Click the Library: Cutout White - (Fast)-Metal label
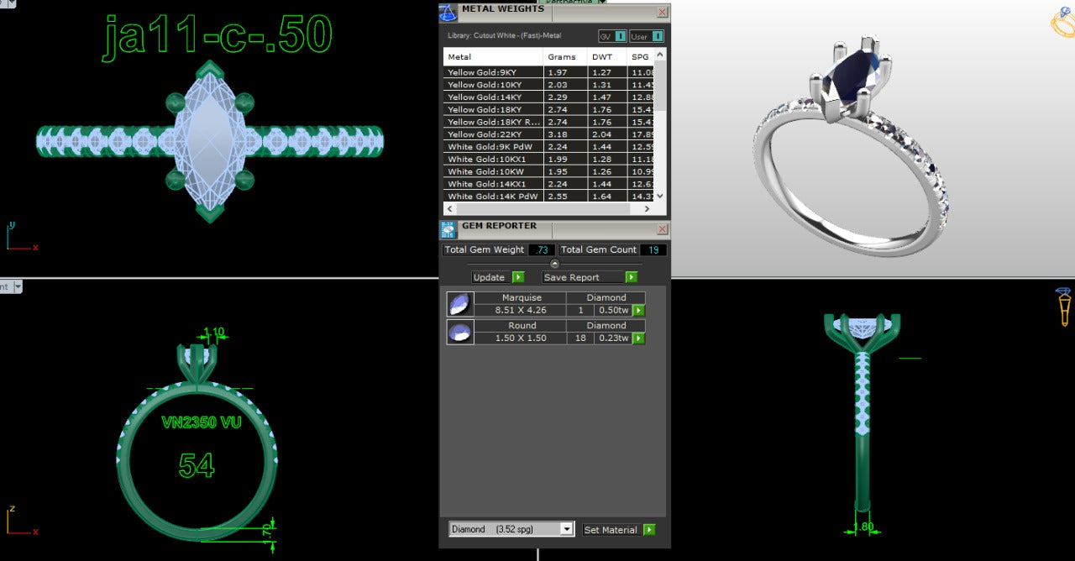Viewport: 1075px width, 561px height. 505,35
